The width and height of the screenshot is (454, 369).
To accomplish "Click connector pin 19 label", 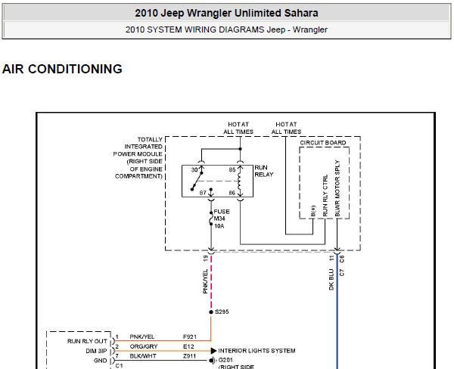I will coord(206,259).
